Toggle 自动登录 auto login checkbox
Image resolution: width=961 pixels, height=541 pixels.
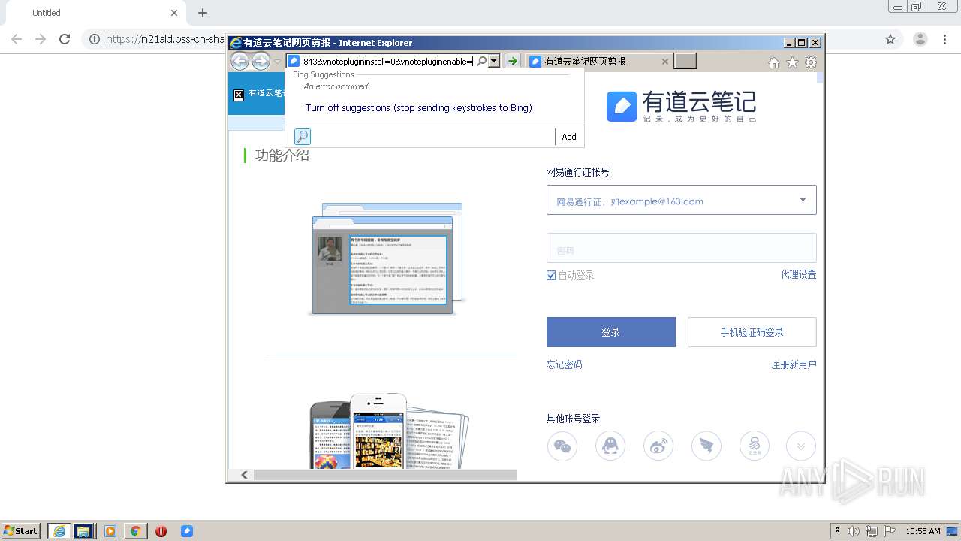pyautogui.click(x=551, y=276)
